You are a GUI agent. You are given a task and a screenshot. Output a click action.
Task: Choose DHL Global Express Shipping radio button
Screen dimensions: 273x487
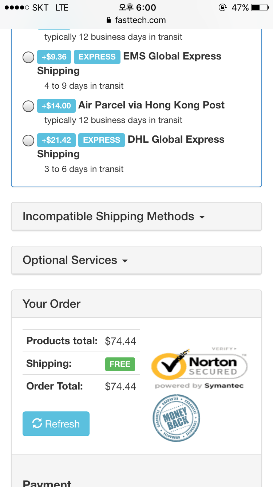(28, 141)
